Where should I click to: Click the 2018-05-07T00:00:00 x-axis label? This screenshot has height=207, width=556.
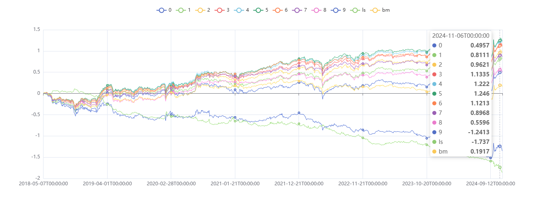pyautogui.click(x=44, y=184)
